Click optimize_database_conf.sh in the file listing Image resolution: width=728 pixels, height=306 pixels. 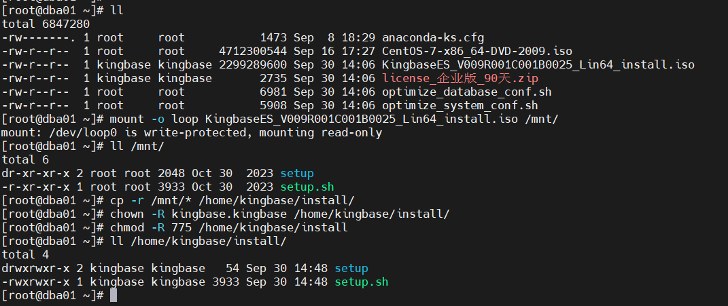point(466,92)
